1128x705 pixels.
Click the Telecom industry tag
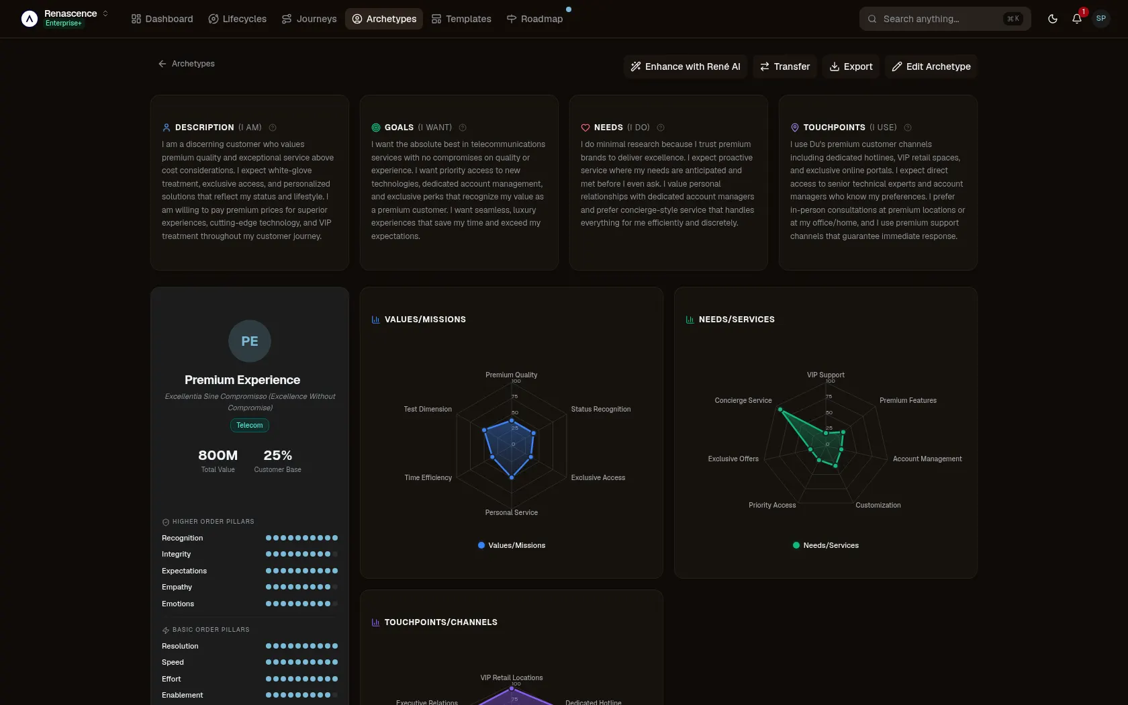click(250, 425)
